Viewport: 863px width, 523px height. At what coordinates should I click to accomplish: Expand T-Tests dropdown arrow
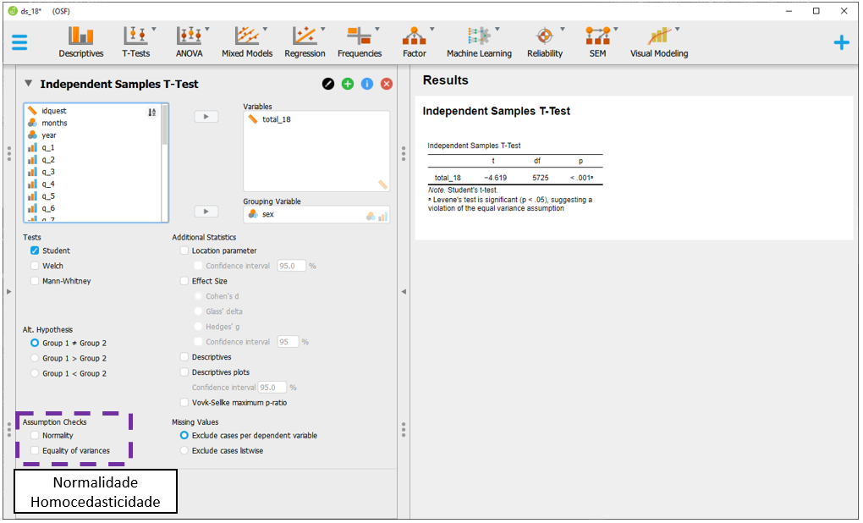pyautogui.click(x=153, y=29)
